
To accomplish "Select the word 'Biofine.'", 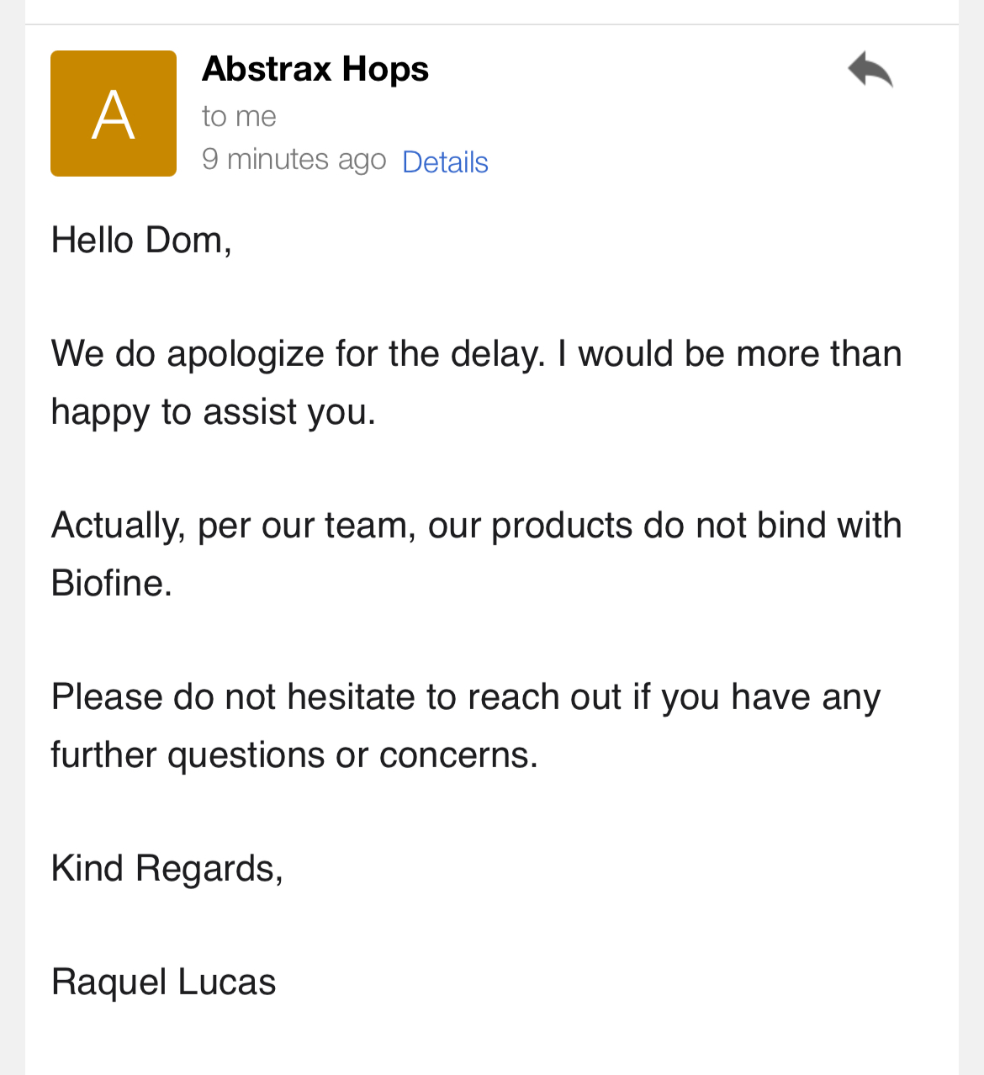I will 112,583.
